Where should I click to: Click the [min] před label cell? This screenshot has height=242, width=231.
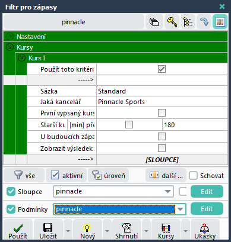82,125
